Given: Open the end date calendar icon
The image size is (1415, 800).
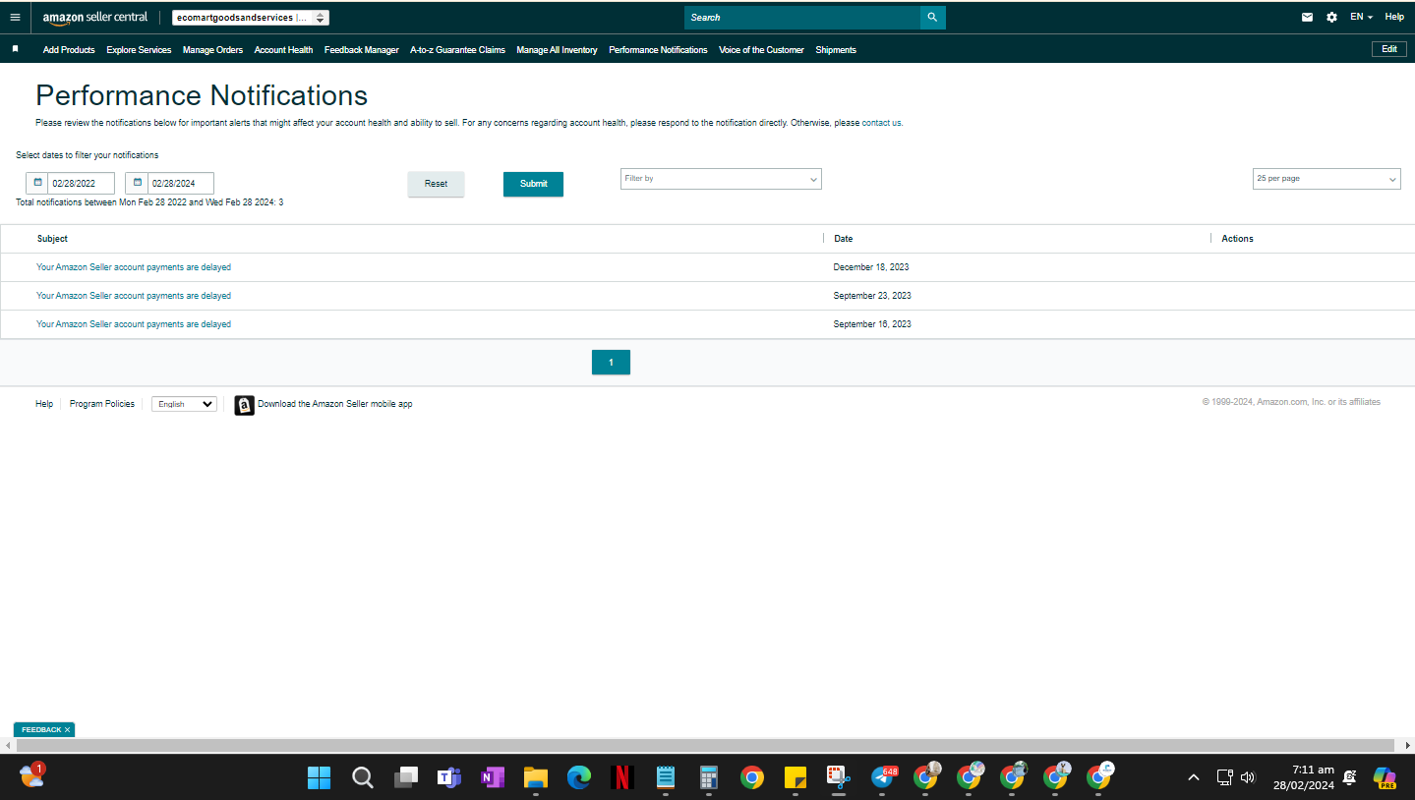Looking at the screenshot, I should pos(137,183).
